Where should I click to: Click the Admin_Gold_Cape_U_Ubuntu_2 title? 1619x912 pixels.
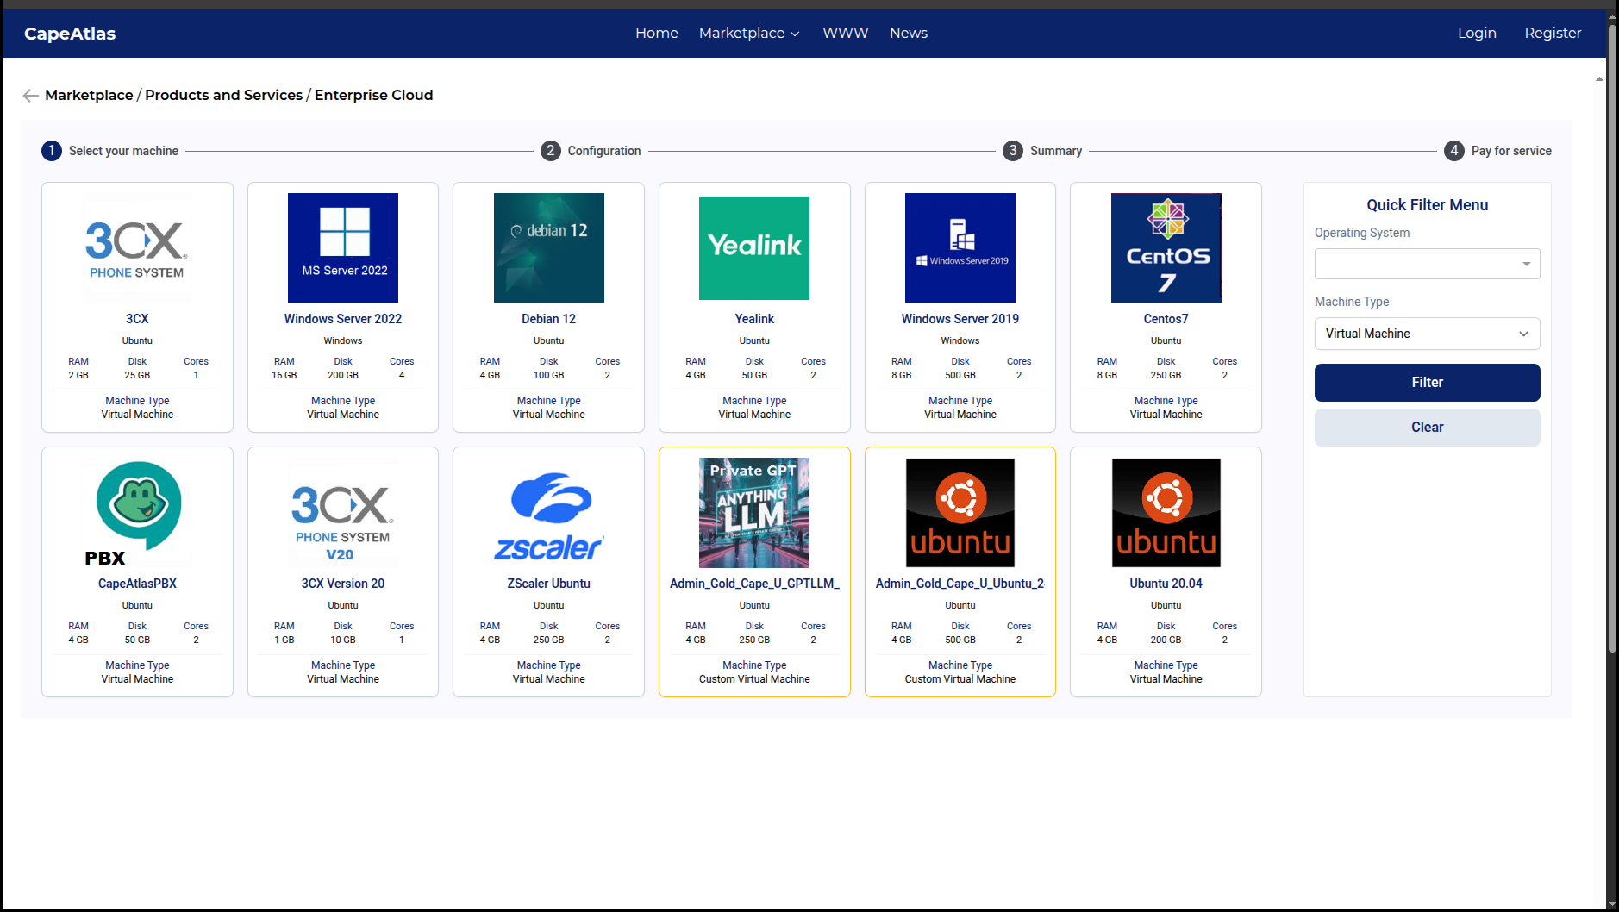(x=960, y=584)
